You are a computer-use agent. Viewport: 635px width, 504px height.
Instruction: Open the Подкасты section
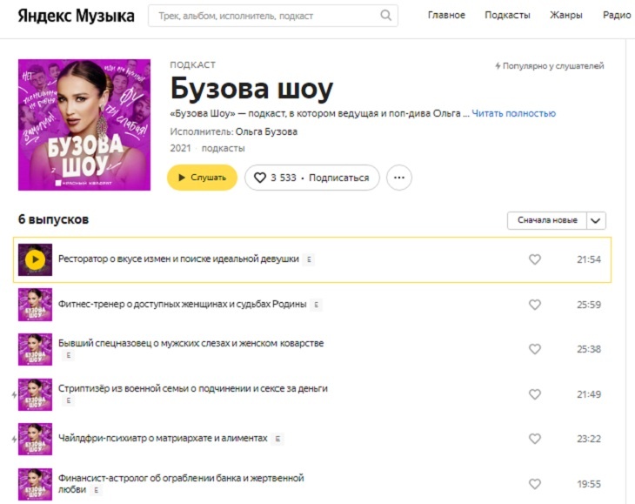[507, 16]
